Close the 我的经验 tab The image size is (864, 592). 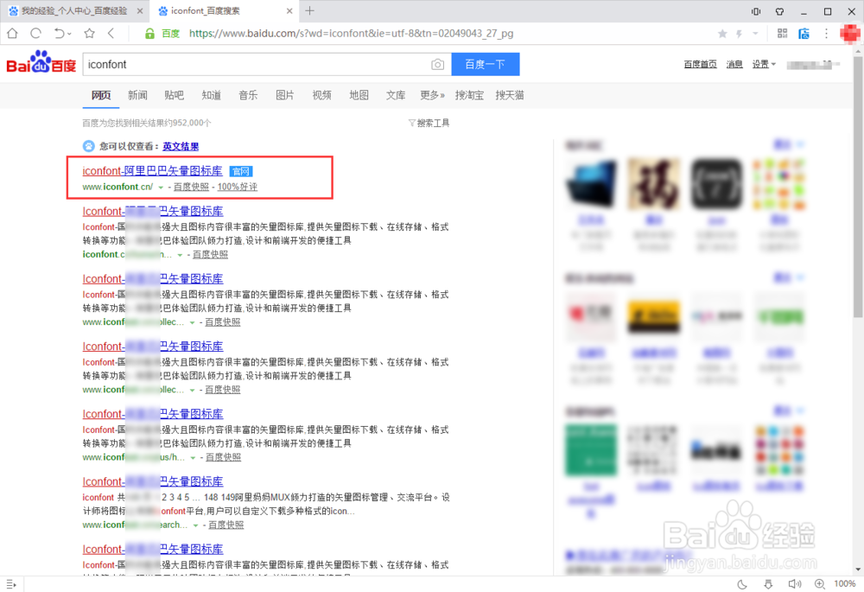click(140, 11)
